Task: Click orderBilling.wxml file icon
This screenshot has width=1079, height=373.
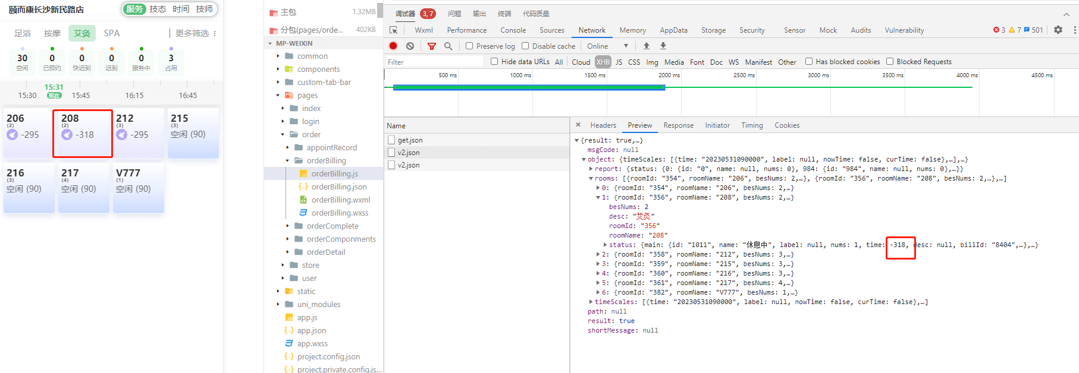Action: (x=303, y=200)
